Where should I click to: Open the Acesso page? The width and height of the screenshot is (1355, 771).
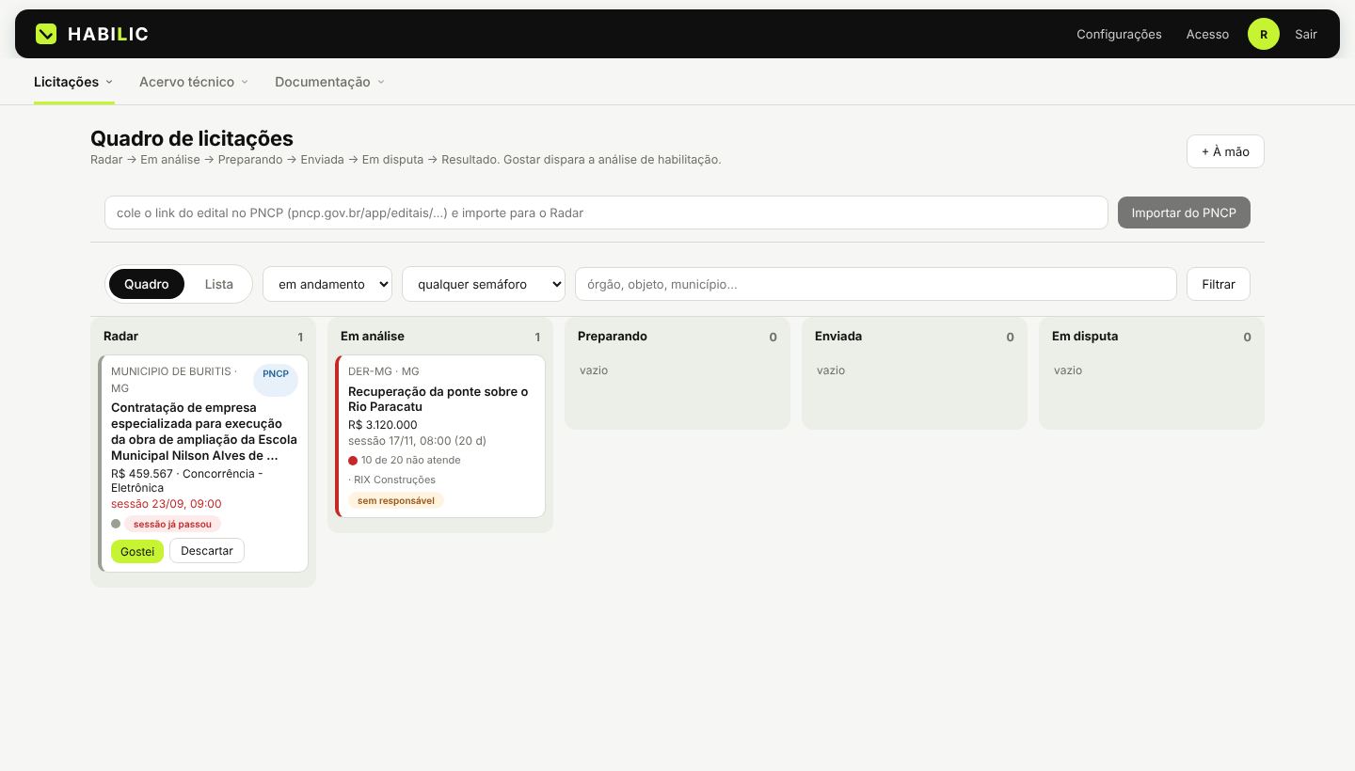tap(1207, 34)
